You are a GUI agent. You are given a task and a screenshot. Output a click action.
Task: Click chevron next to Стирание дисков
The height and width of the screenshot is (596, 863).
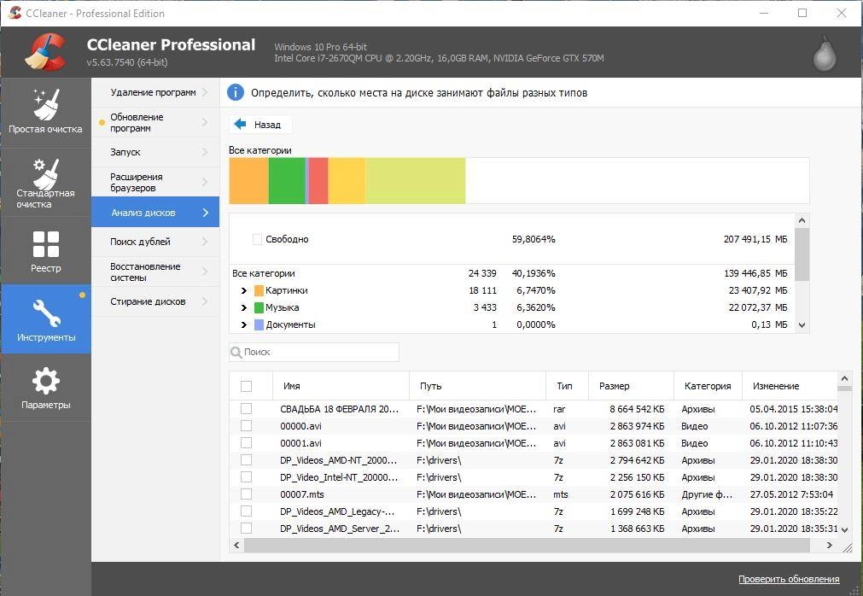pyautogui.click(x=205, y=301)
